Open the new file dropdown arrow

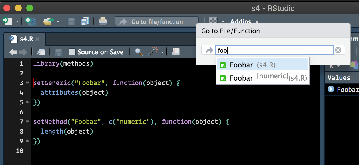17,21
